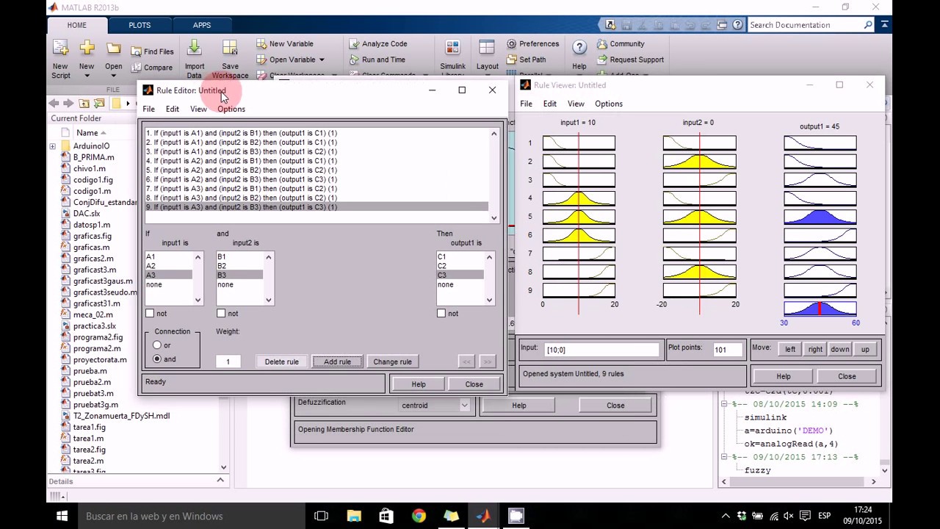Open the Community link
940x529 pixels.
point(621,43)
